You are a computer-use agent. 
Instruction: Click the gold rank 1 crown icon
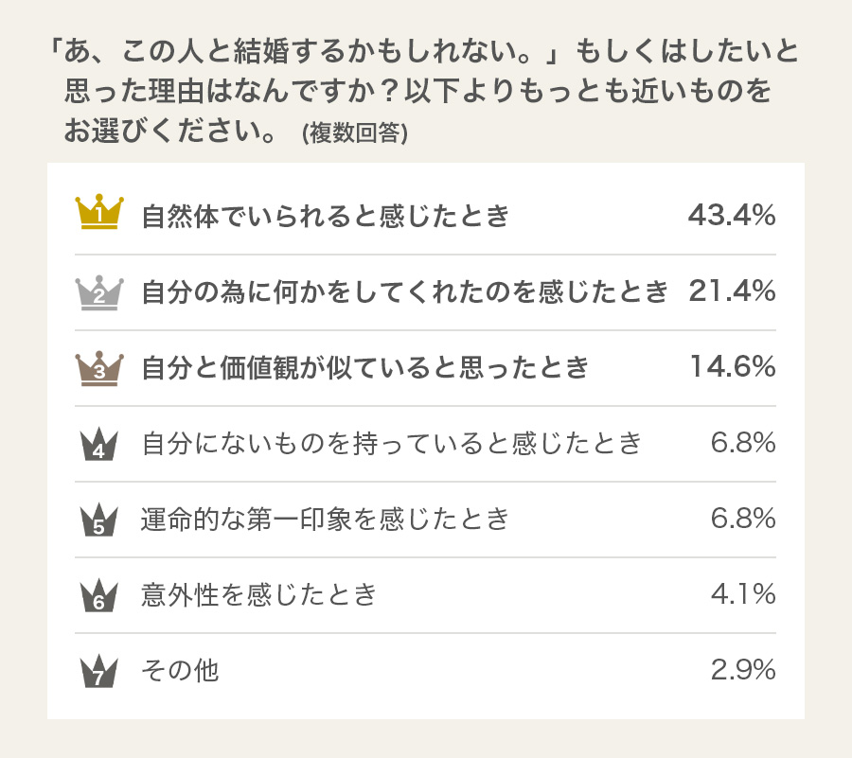[99, 212]
